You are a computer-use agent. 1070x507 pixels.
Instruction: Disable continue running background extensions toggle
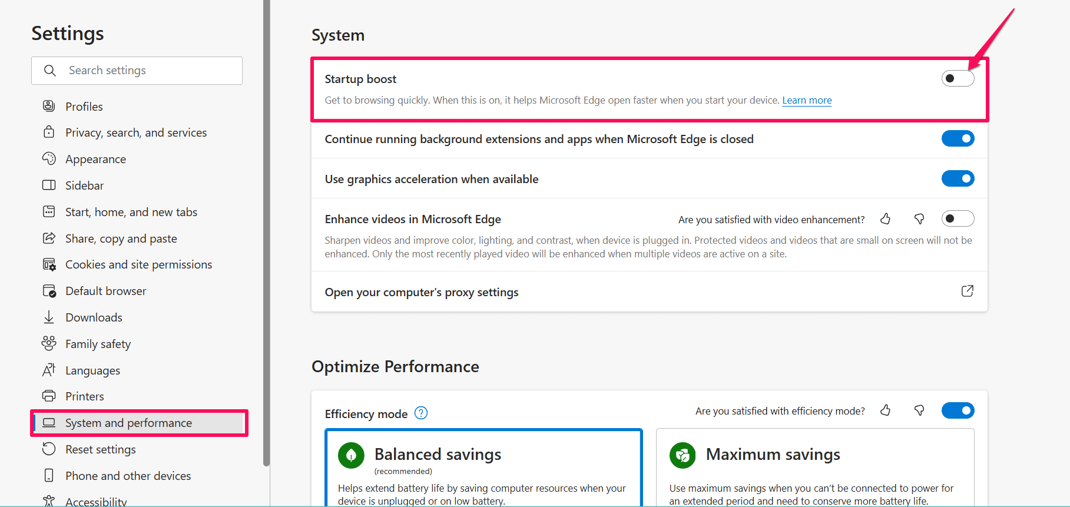tap(958, 138)
